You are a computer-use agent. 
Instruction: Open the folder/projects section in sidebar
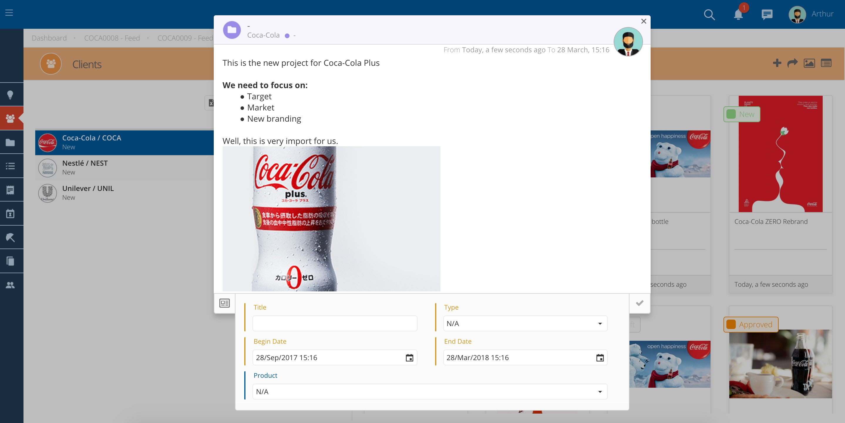[x=11, y=142]
